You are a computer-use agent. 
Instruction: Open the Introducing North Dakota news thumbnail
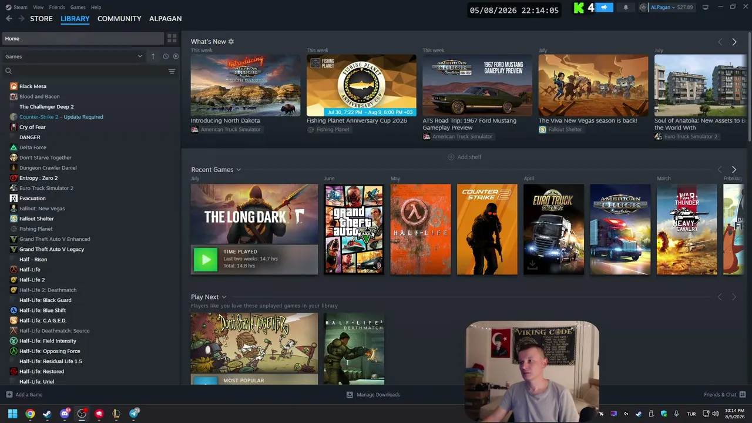(246, 86)
